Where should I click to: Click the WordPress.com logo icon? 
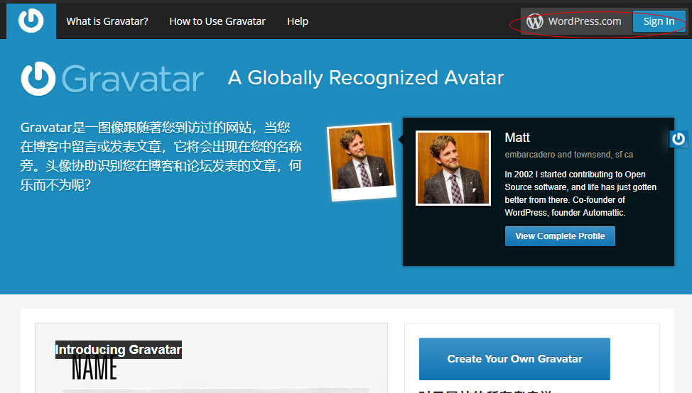(534, 21)
